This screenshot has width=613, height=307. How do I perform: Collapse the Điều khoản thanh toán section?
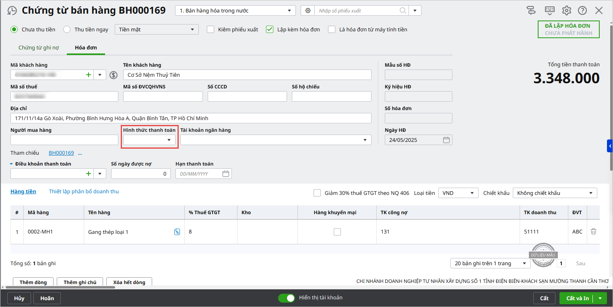(x=12, y=164)
